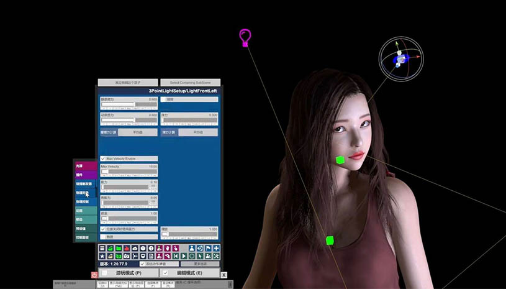Close the panel with X button
Image resolution: width=506 pixels, height=289 pixels.
pos(224,275)
